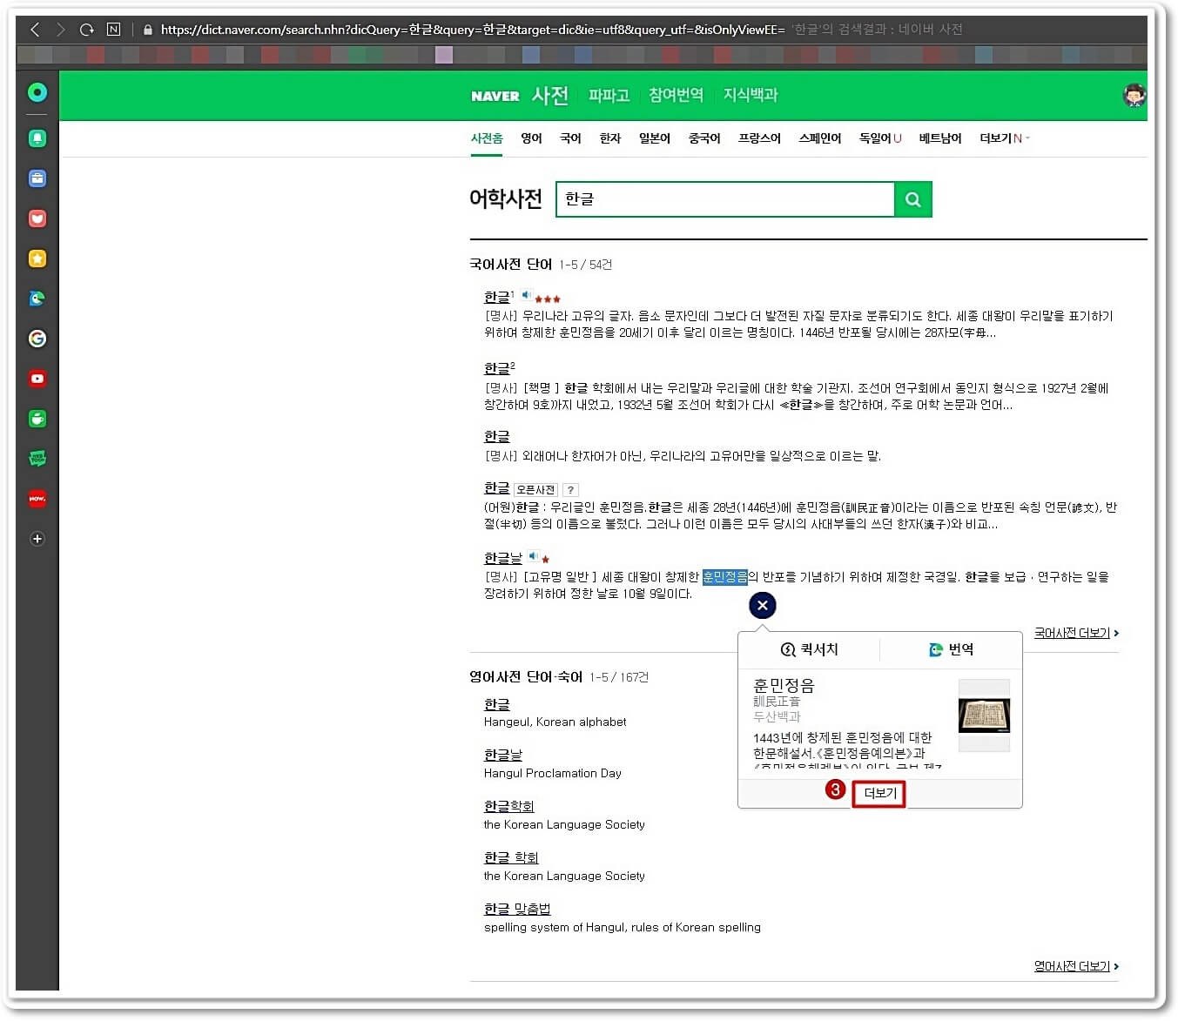This screenshot has width=1178, height=1021.
Task: Expand the 더보기 dictionary language list
Action: click(x=1005, y=138)
